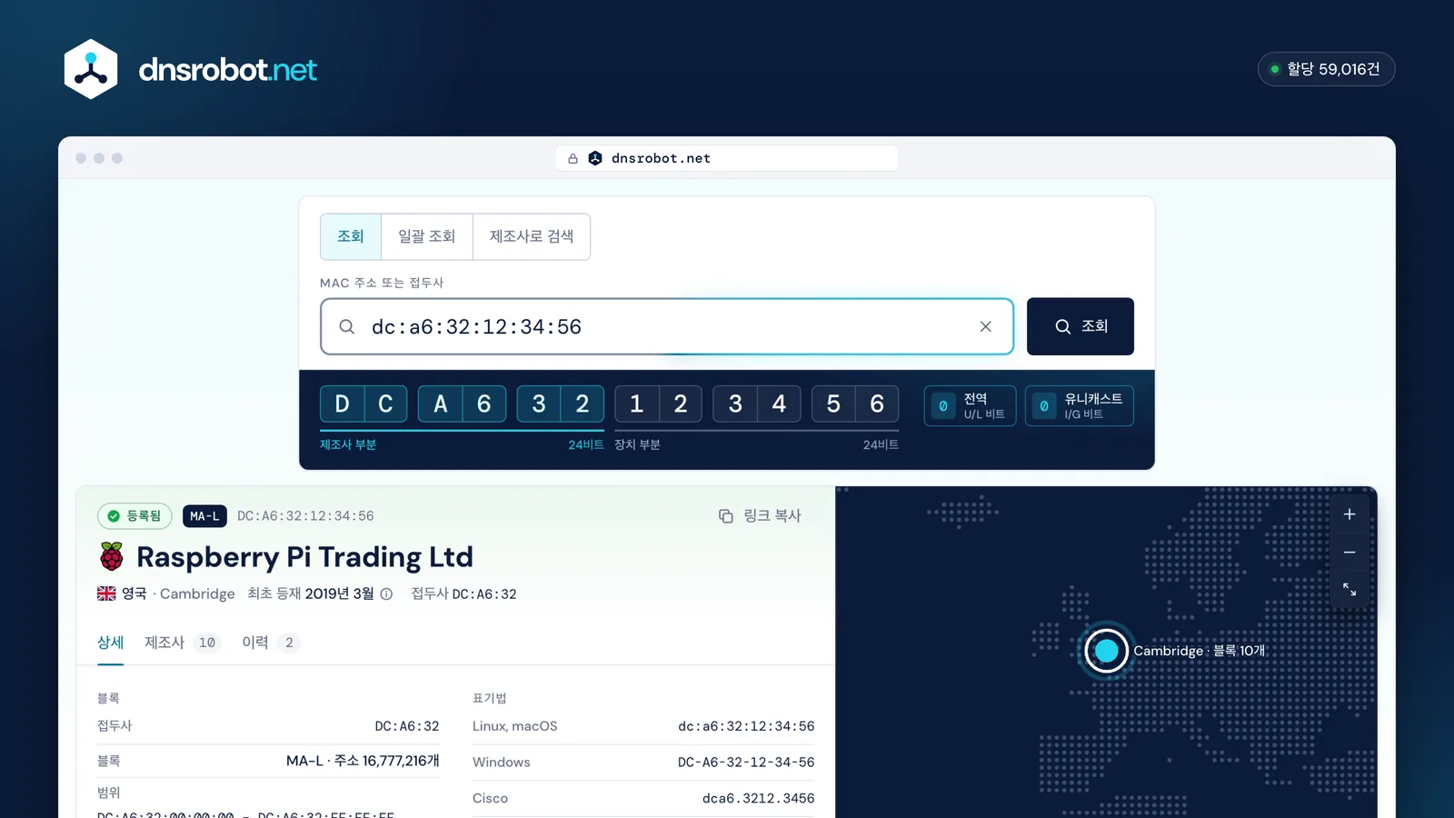The height and width of the screenshot is (818, 1454).
Task: Click the magnifier icon inside MAC input field
Action: click(x=347, y=326)
